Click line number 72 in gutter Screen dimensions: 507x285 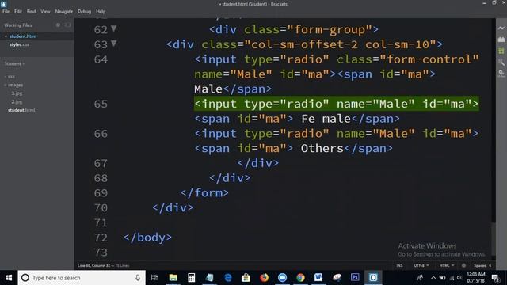[x=101, y=237]
